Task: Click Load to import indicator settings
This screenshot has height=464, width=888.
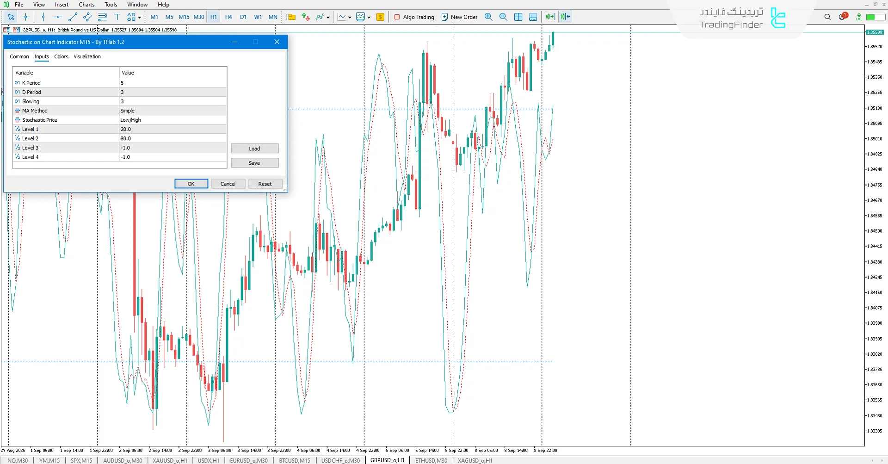Action: tap(254, 148)
